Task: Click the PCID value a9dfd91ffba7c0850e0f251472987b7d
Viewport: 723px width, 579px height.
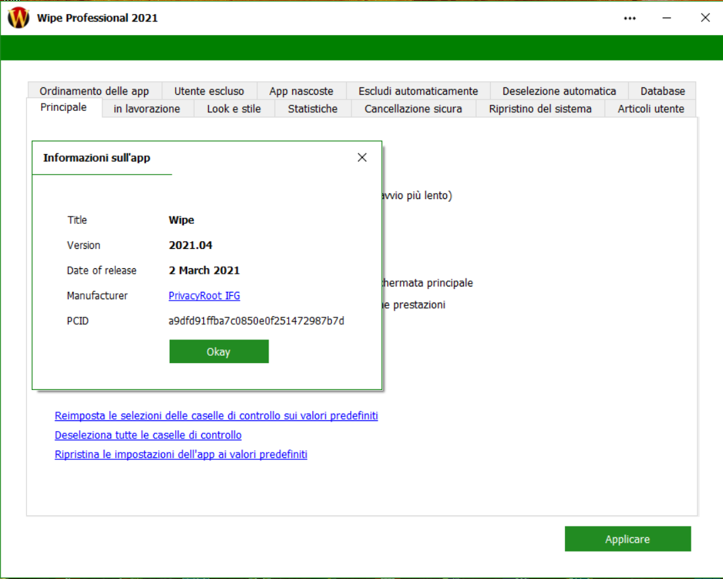Action: (x=256, y=321)
